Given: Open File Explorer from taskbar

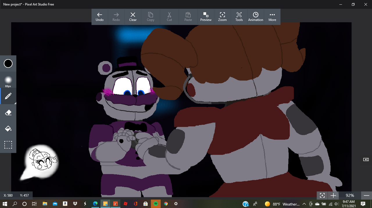Looking at the screenshot, I should click(45, 204).
